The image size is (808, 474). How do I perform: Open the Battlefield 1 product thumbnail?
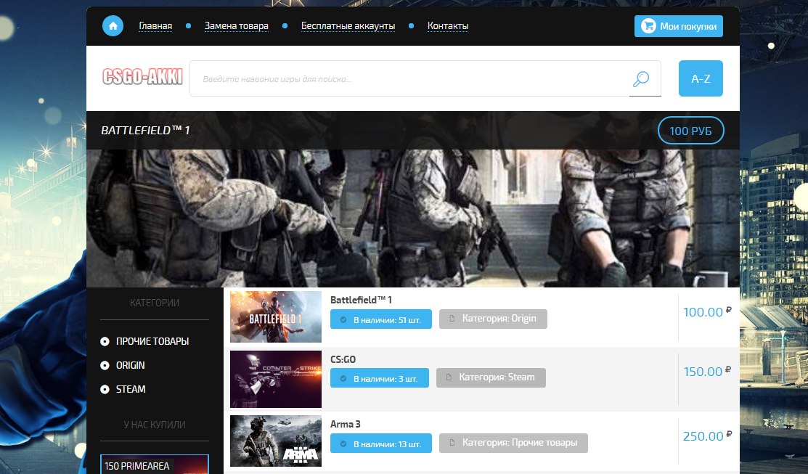coord(276,317)
